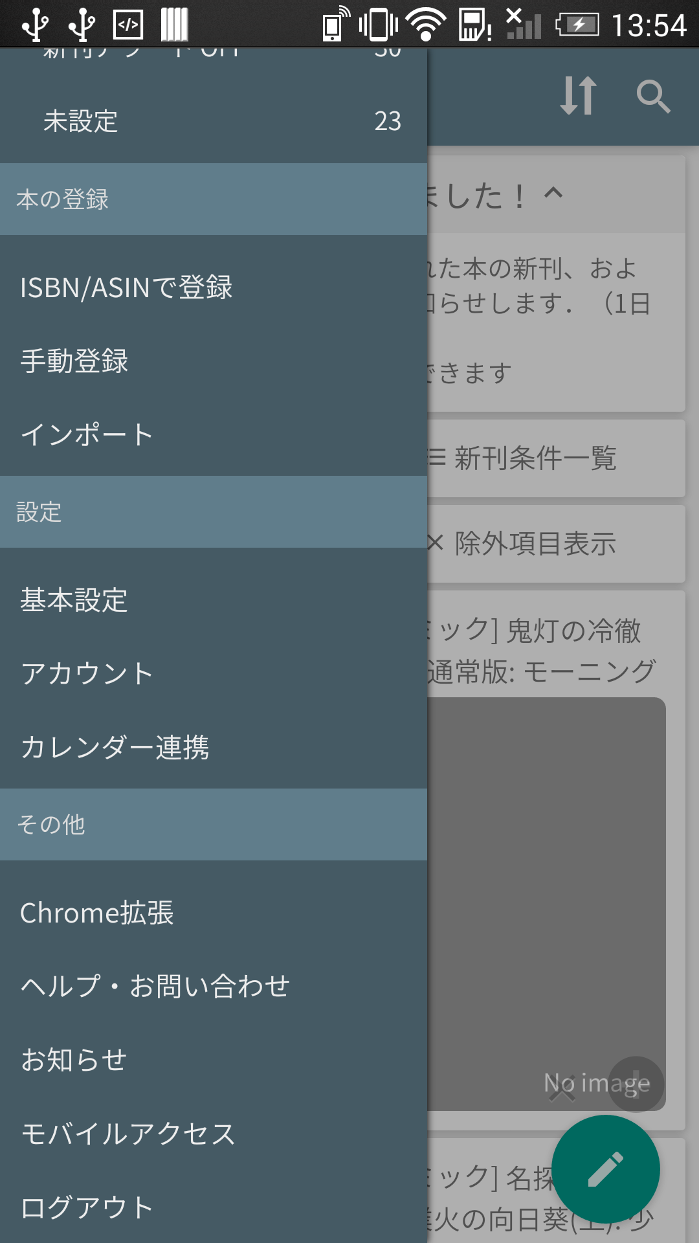Screen dimensions: 699x1243
Task: Tap the USB debugging status icon
Action: click(x=128, y=25)
